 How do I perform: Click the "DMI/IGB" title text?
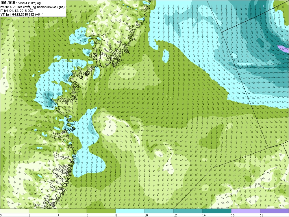8,3
